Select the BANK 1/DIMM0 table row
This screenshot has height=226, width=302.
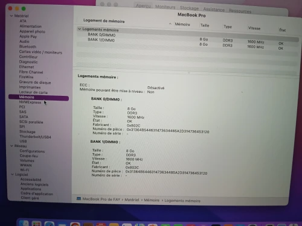tap(187, 43)
